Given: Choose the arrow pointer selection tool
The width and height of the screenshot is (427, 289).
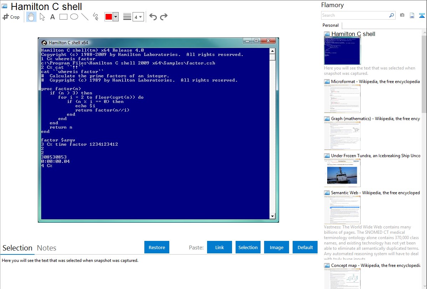Looking at the screenshot, I should [x=42, y=17].
